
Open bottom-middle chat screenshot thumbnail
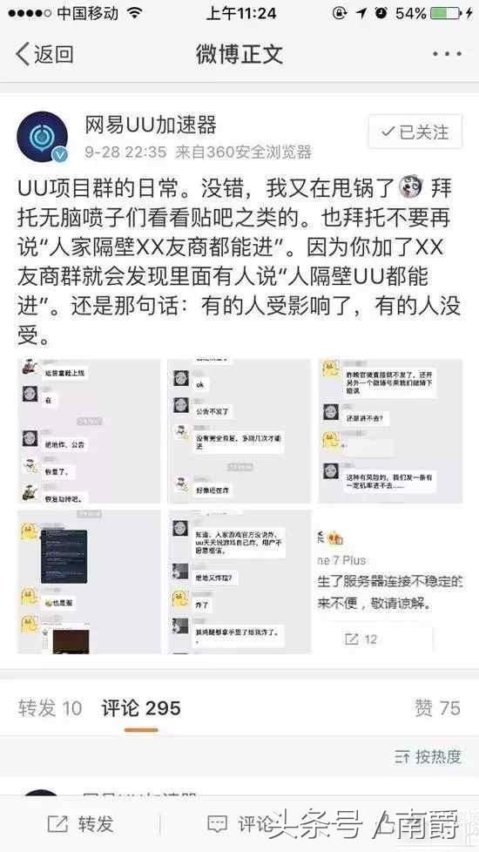(x=239, y=581)
